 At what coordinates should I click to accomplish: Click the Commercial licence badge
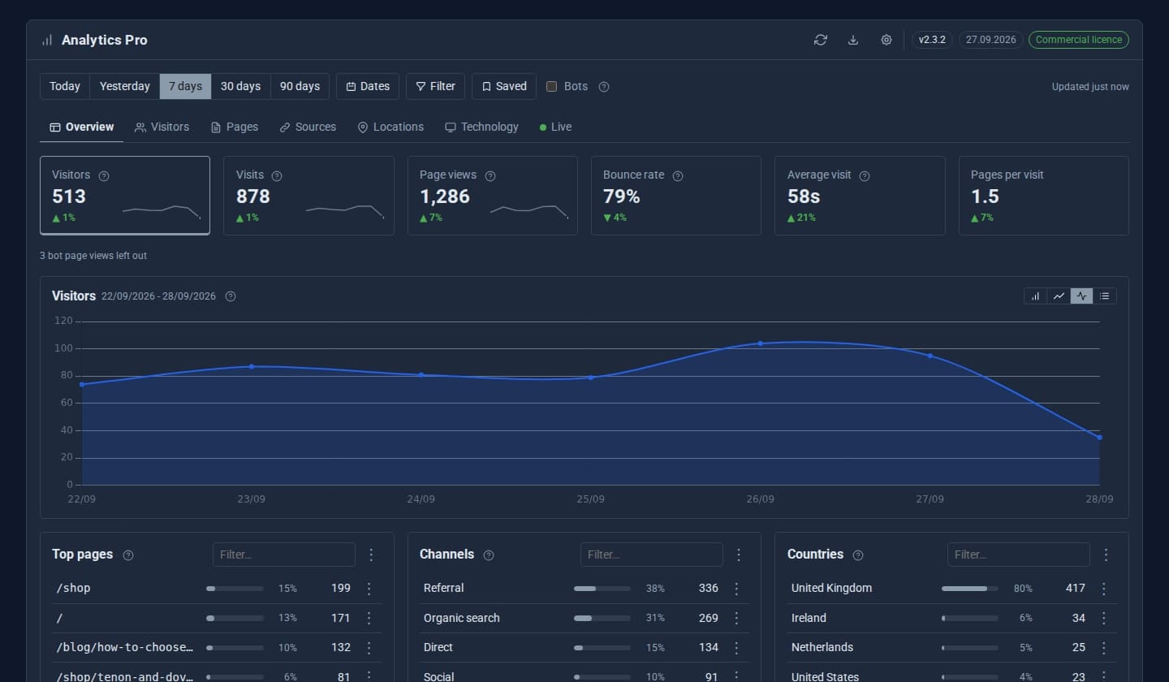coord(1079,40)
